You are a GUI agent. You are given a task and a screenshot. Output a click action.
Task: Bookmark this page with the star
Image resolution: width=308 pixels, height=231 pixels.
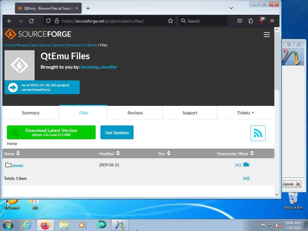tap(171, 21)
